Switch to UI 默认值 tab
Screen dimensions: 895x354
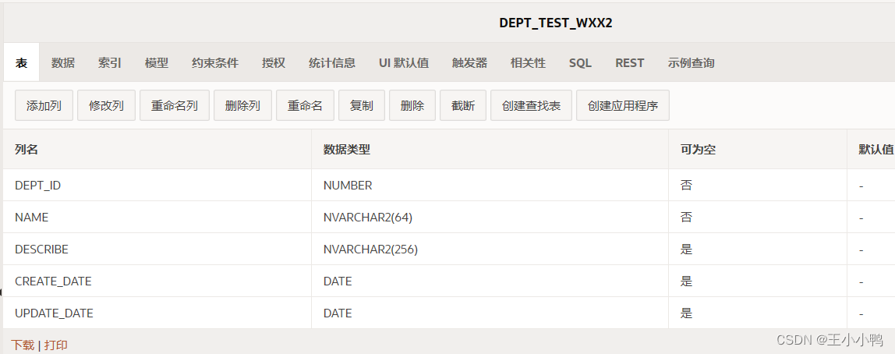[x=404, y=63]
